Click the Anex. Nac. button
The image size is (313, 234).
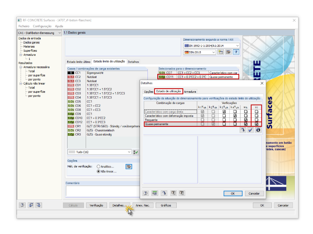pyautogui.click(x=142, y=205)
